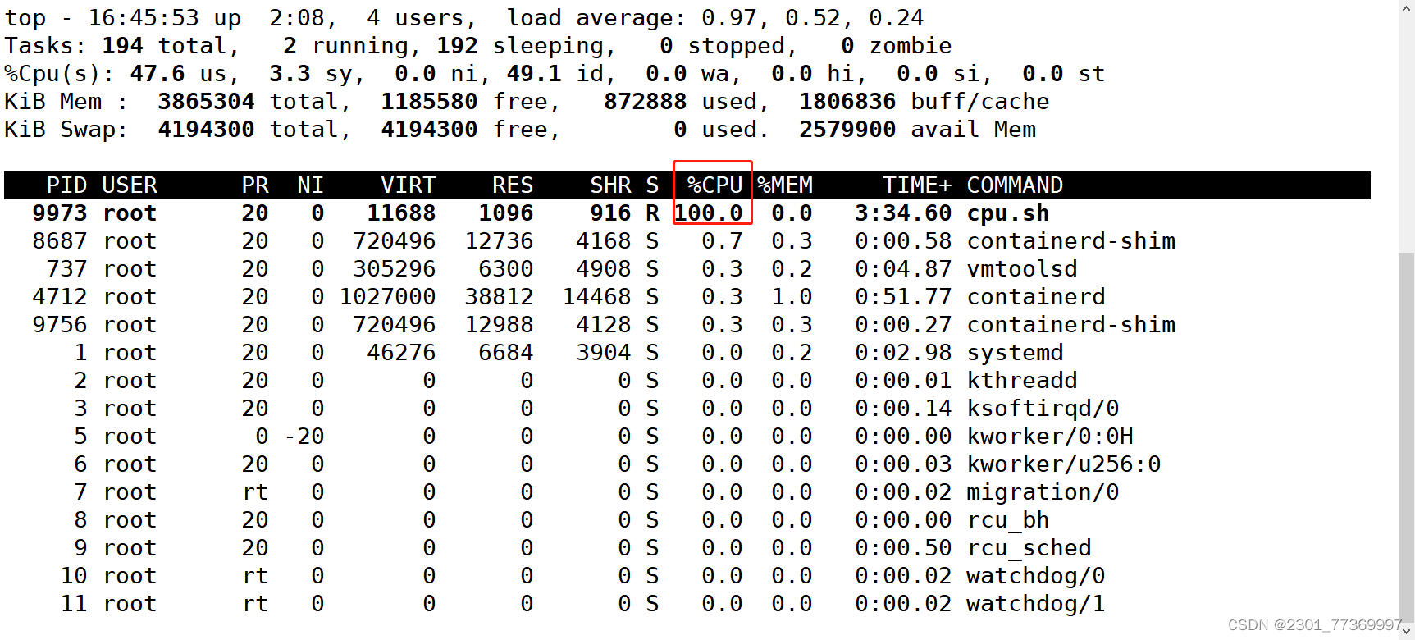Click the 1.0 %MEM value for containerd
Image resolution: width=1415 pixels, height=640 pixels.
point(792,297)
